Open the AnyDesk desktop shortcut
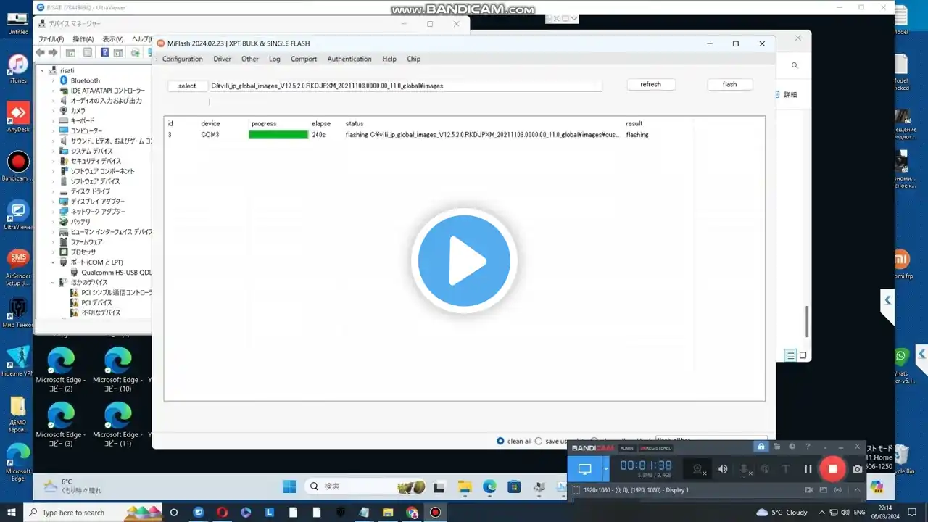Screen dimensions: 928x522 pyautogui.click(x=18, y=117)
